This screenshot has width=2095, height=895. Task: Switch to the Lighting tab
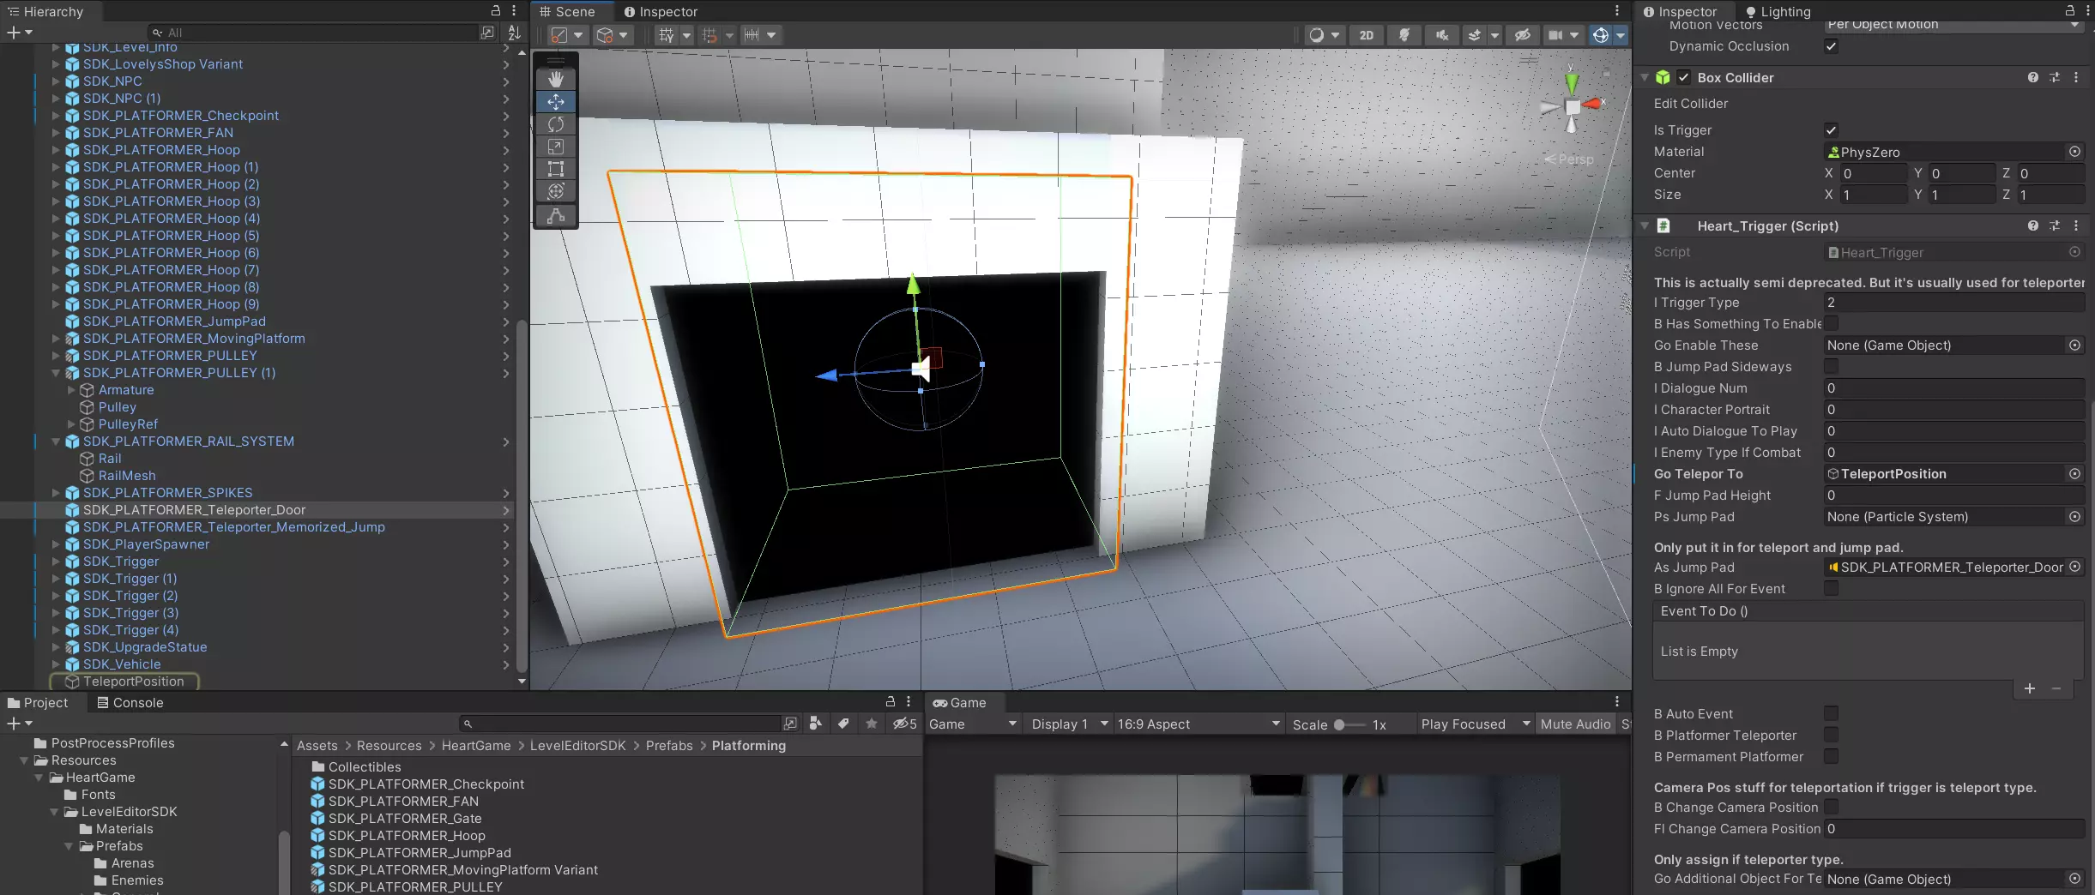click(1777, 12)
